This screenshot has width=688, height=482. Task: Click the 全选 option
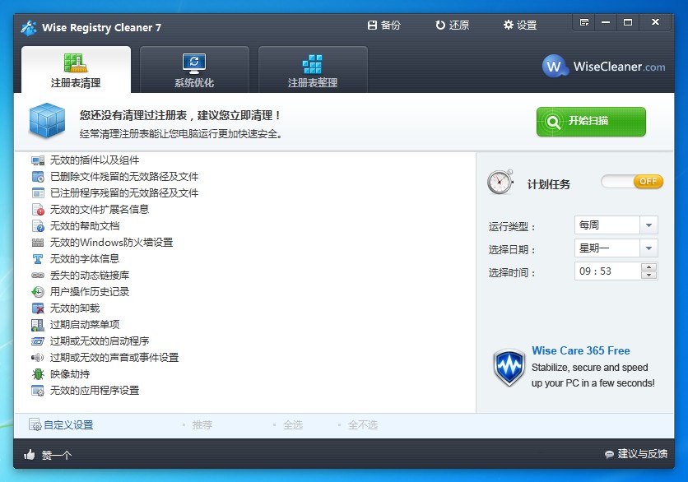[x=293, y=425]
